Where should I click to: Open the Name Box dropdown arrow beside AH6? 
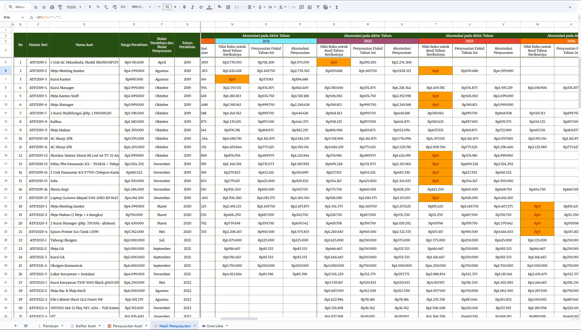pos(23,18)
